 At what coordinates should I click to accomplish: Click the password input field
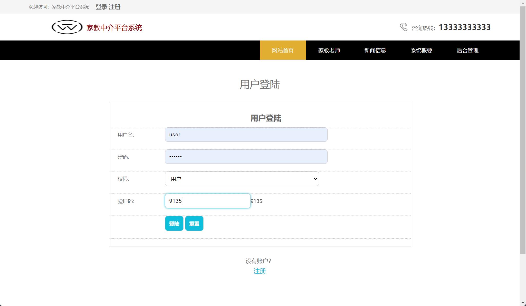246,156
